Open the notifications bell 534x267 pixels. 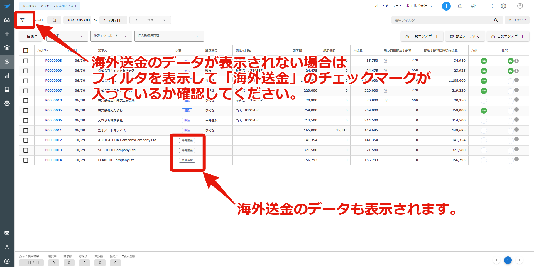pos(460,6)
